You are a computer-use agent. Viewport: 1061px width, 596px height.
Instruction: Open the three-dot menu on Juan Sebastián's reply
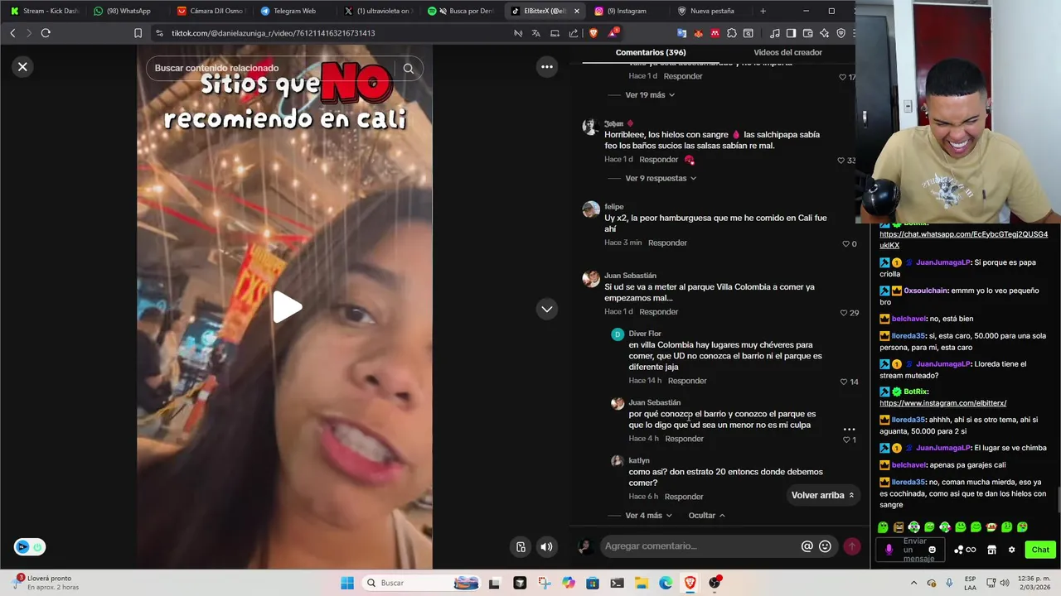pyautogui.click(x=849, y=430)
